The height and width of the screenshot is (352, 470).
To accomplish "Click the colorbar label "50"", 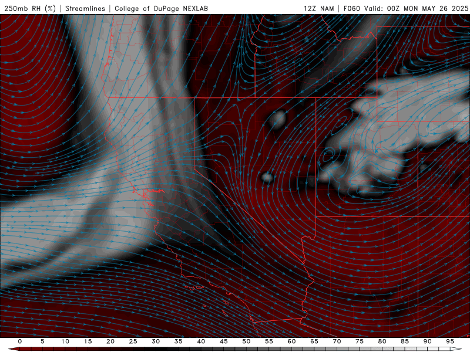I will click(x=246, y=341).
